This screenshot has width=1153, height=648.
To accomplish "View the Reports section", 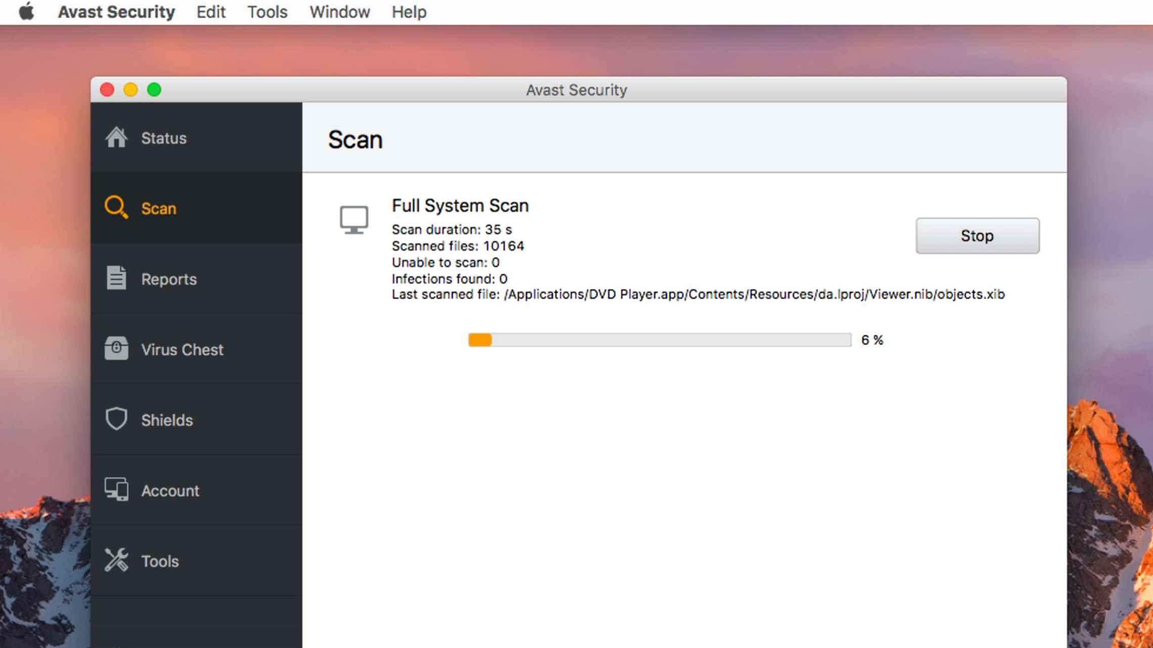I will 168,279.
